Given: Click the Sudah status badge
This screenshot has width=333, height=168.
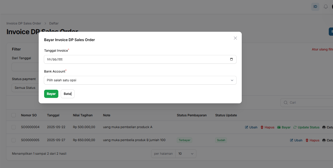Looking at the screenshot, I should (x=221, y=140).
